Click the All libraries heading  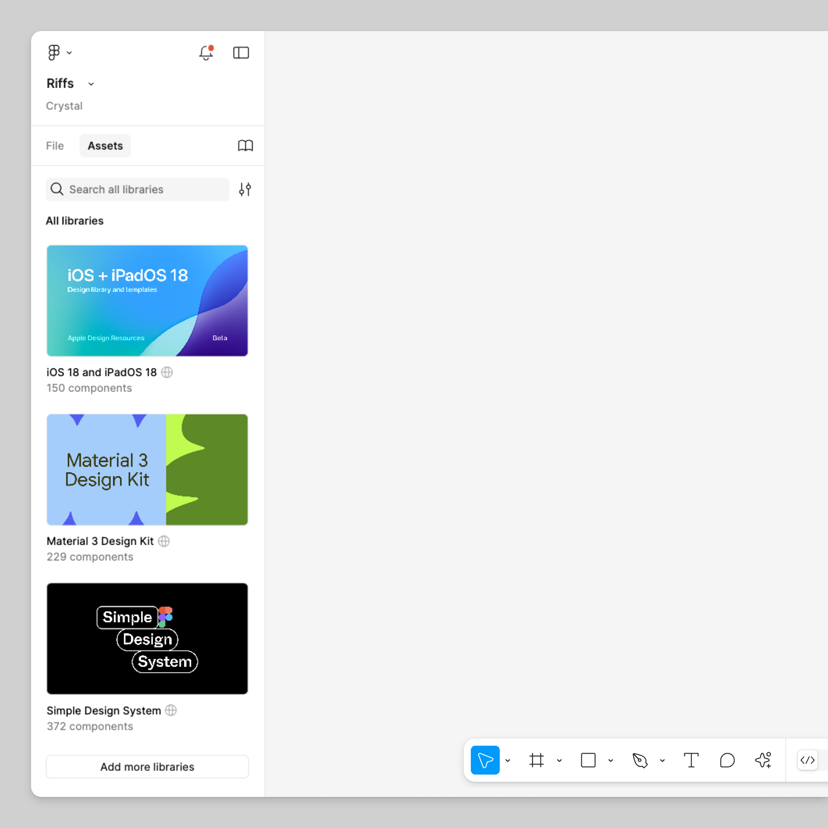click(x=75, y=221)
